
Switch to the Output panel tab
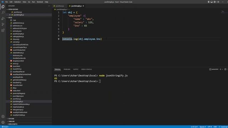[x=76, y=69]
